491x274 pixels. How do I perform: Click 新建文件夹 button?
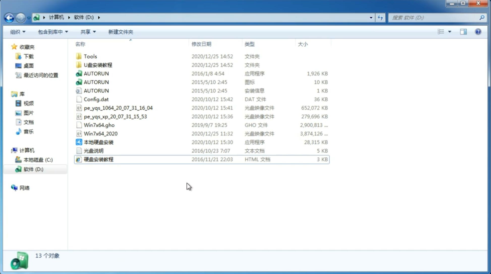(x=121, y=31)
